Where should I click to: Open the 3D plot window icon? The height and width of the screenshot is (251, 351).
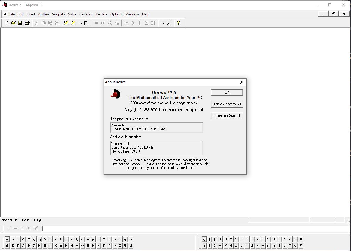pos(169,23)
